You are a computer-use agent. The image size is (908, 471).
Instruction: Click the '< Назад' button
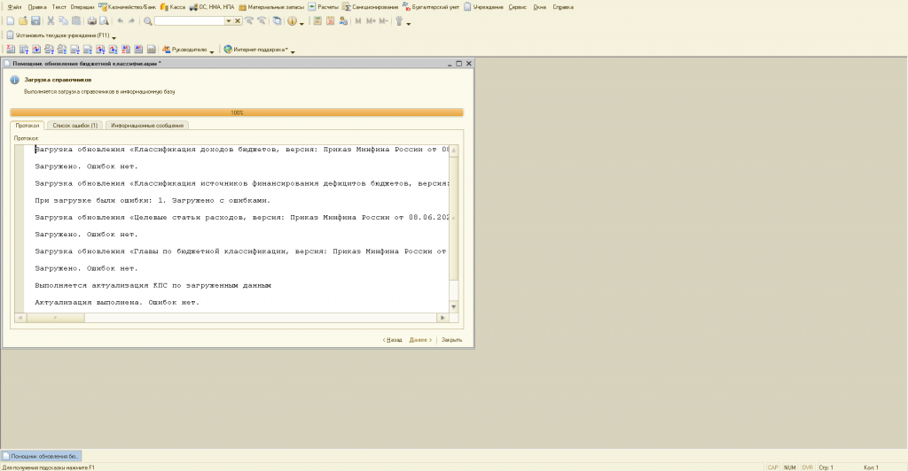pyautogui.click(x=392, y=339)
